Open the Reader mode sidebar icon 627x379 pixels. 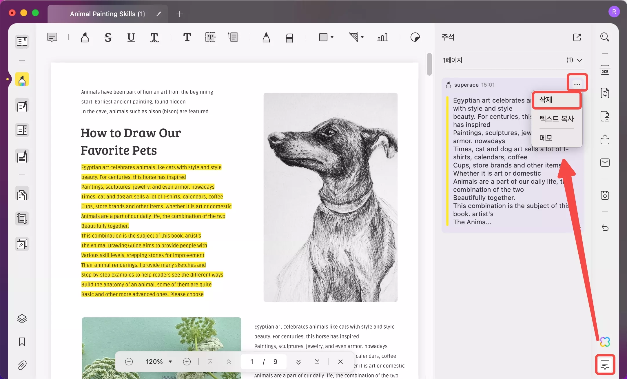click(22, 41)
